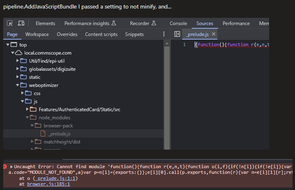This screenshot has width=295, height=190.
Task: Open the Elements tab
Action: coord(45,23)
